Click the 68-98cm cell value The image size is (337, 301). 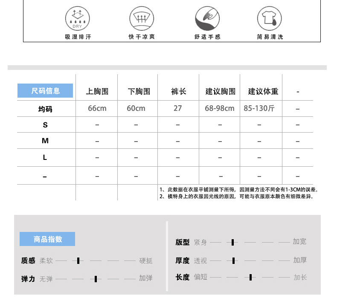coord(219,108)
